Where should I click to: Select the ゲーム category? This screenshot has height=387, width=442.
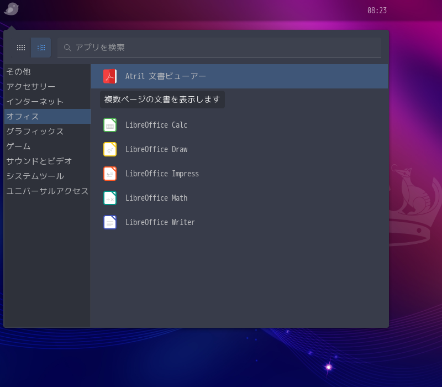click(48, 147)
